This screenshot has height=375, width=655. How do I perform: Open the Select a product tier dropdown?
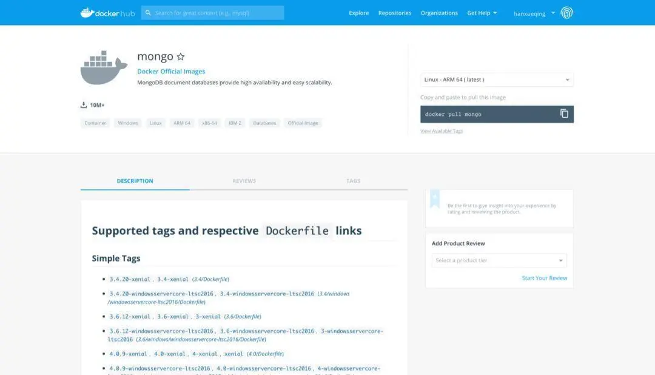coord(499,260)
